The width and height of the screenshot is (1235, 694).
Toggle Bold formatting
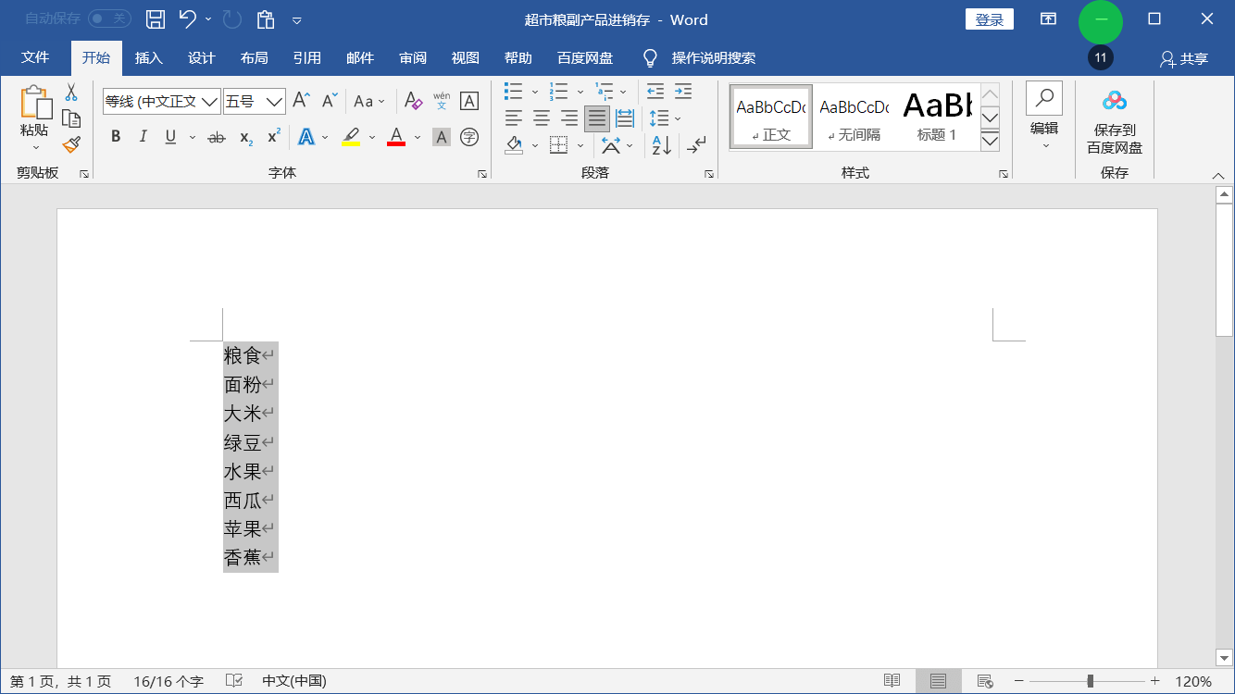click(x=116, y=137)
